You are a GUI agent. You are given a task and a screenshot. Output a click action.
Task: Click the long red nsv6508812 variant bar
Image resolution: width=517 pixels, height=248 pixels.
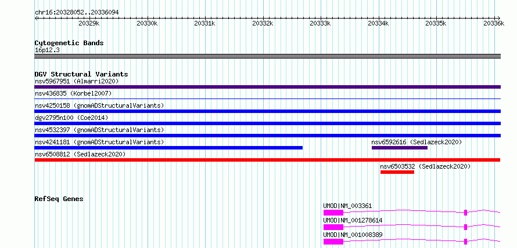click(267, 160)
